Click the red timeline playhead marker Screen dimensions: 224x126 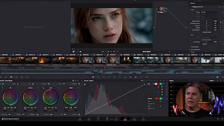(105, 68)
